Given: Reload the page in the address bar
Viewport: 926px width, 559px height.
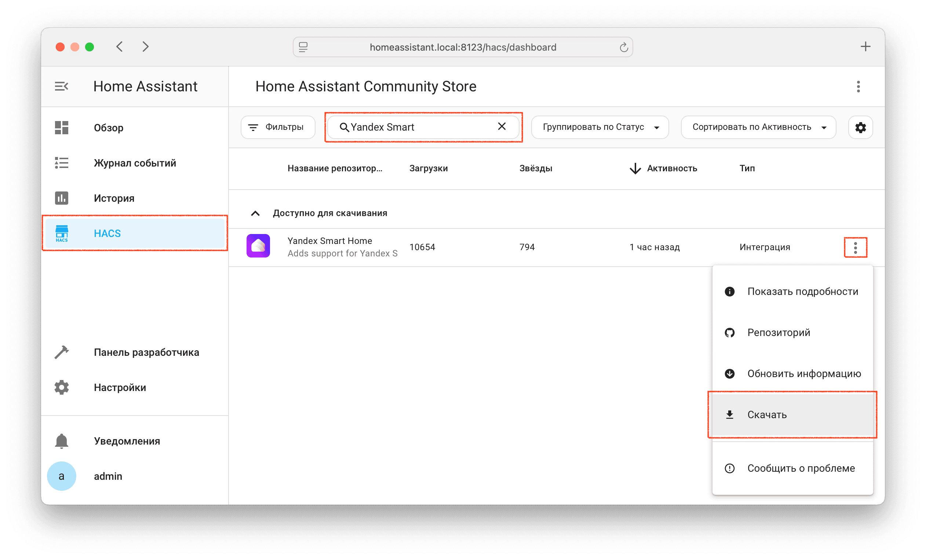Looking at the screenshot, I should 623,47.
